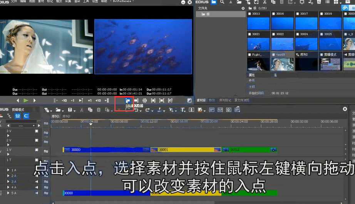The width and height of the screenshot is (355, 204).
Task: Click the green Play button
Action: (x=26, y=101)
